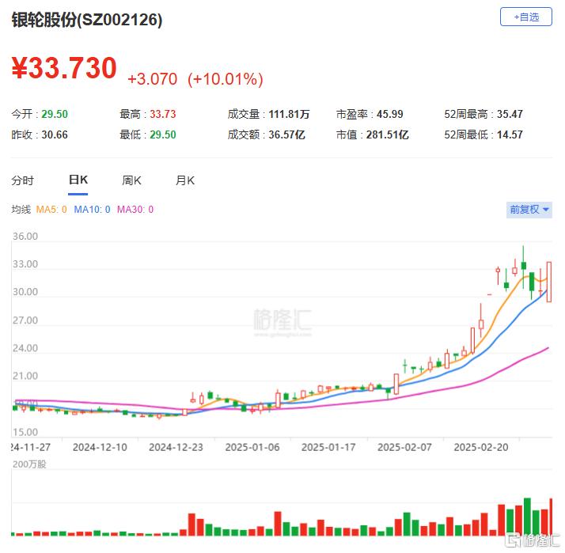This screenshot has height=553, width=565.
Task: Click the 昨收 value 30.66
Action: 55,134
